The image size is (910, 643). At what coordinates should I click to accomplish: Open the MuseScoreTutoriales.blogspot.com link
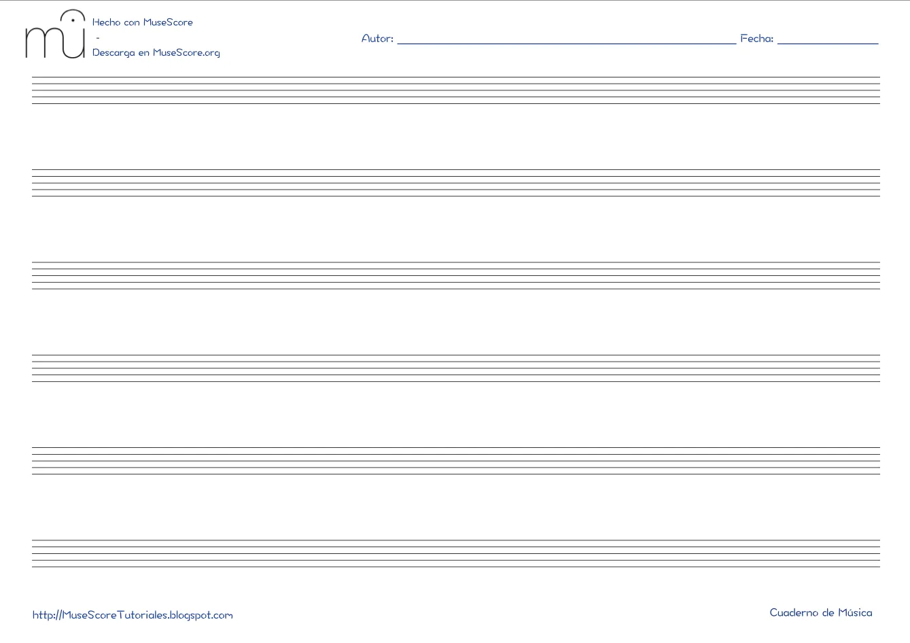click(133, 615)
